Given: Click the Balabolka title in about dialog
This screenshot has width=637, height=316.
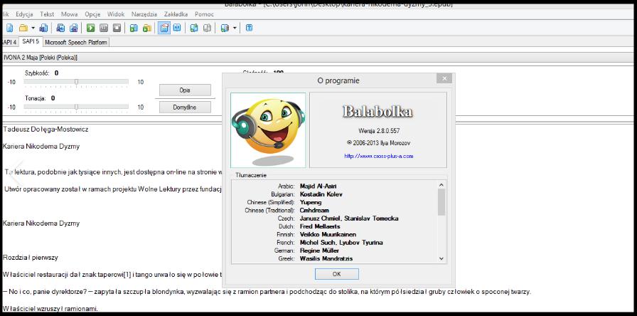Looking at the screenshot, I should click(378, 111).
